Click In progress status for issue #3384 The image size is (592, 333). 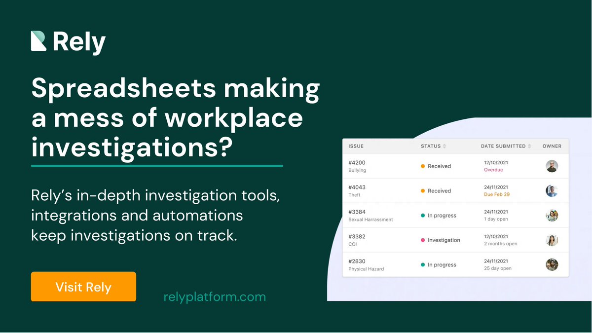click(438, 216)
